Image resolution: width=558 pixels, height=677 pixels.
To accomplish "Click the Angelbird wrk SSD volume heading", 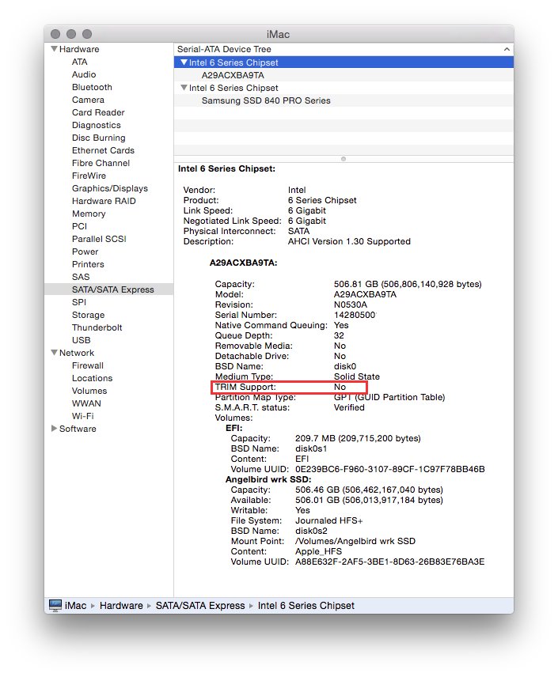I will [268, 480].
